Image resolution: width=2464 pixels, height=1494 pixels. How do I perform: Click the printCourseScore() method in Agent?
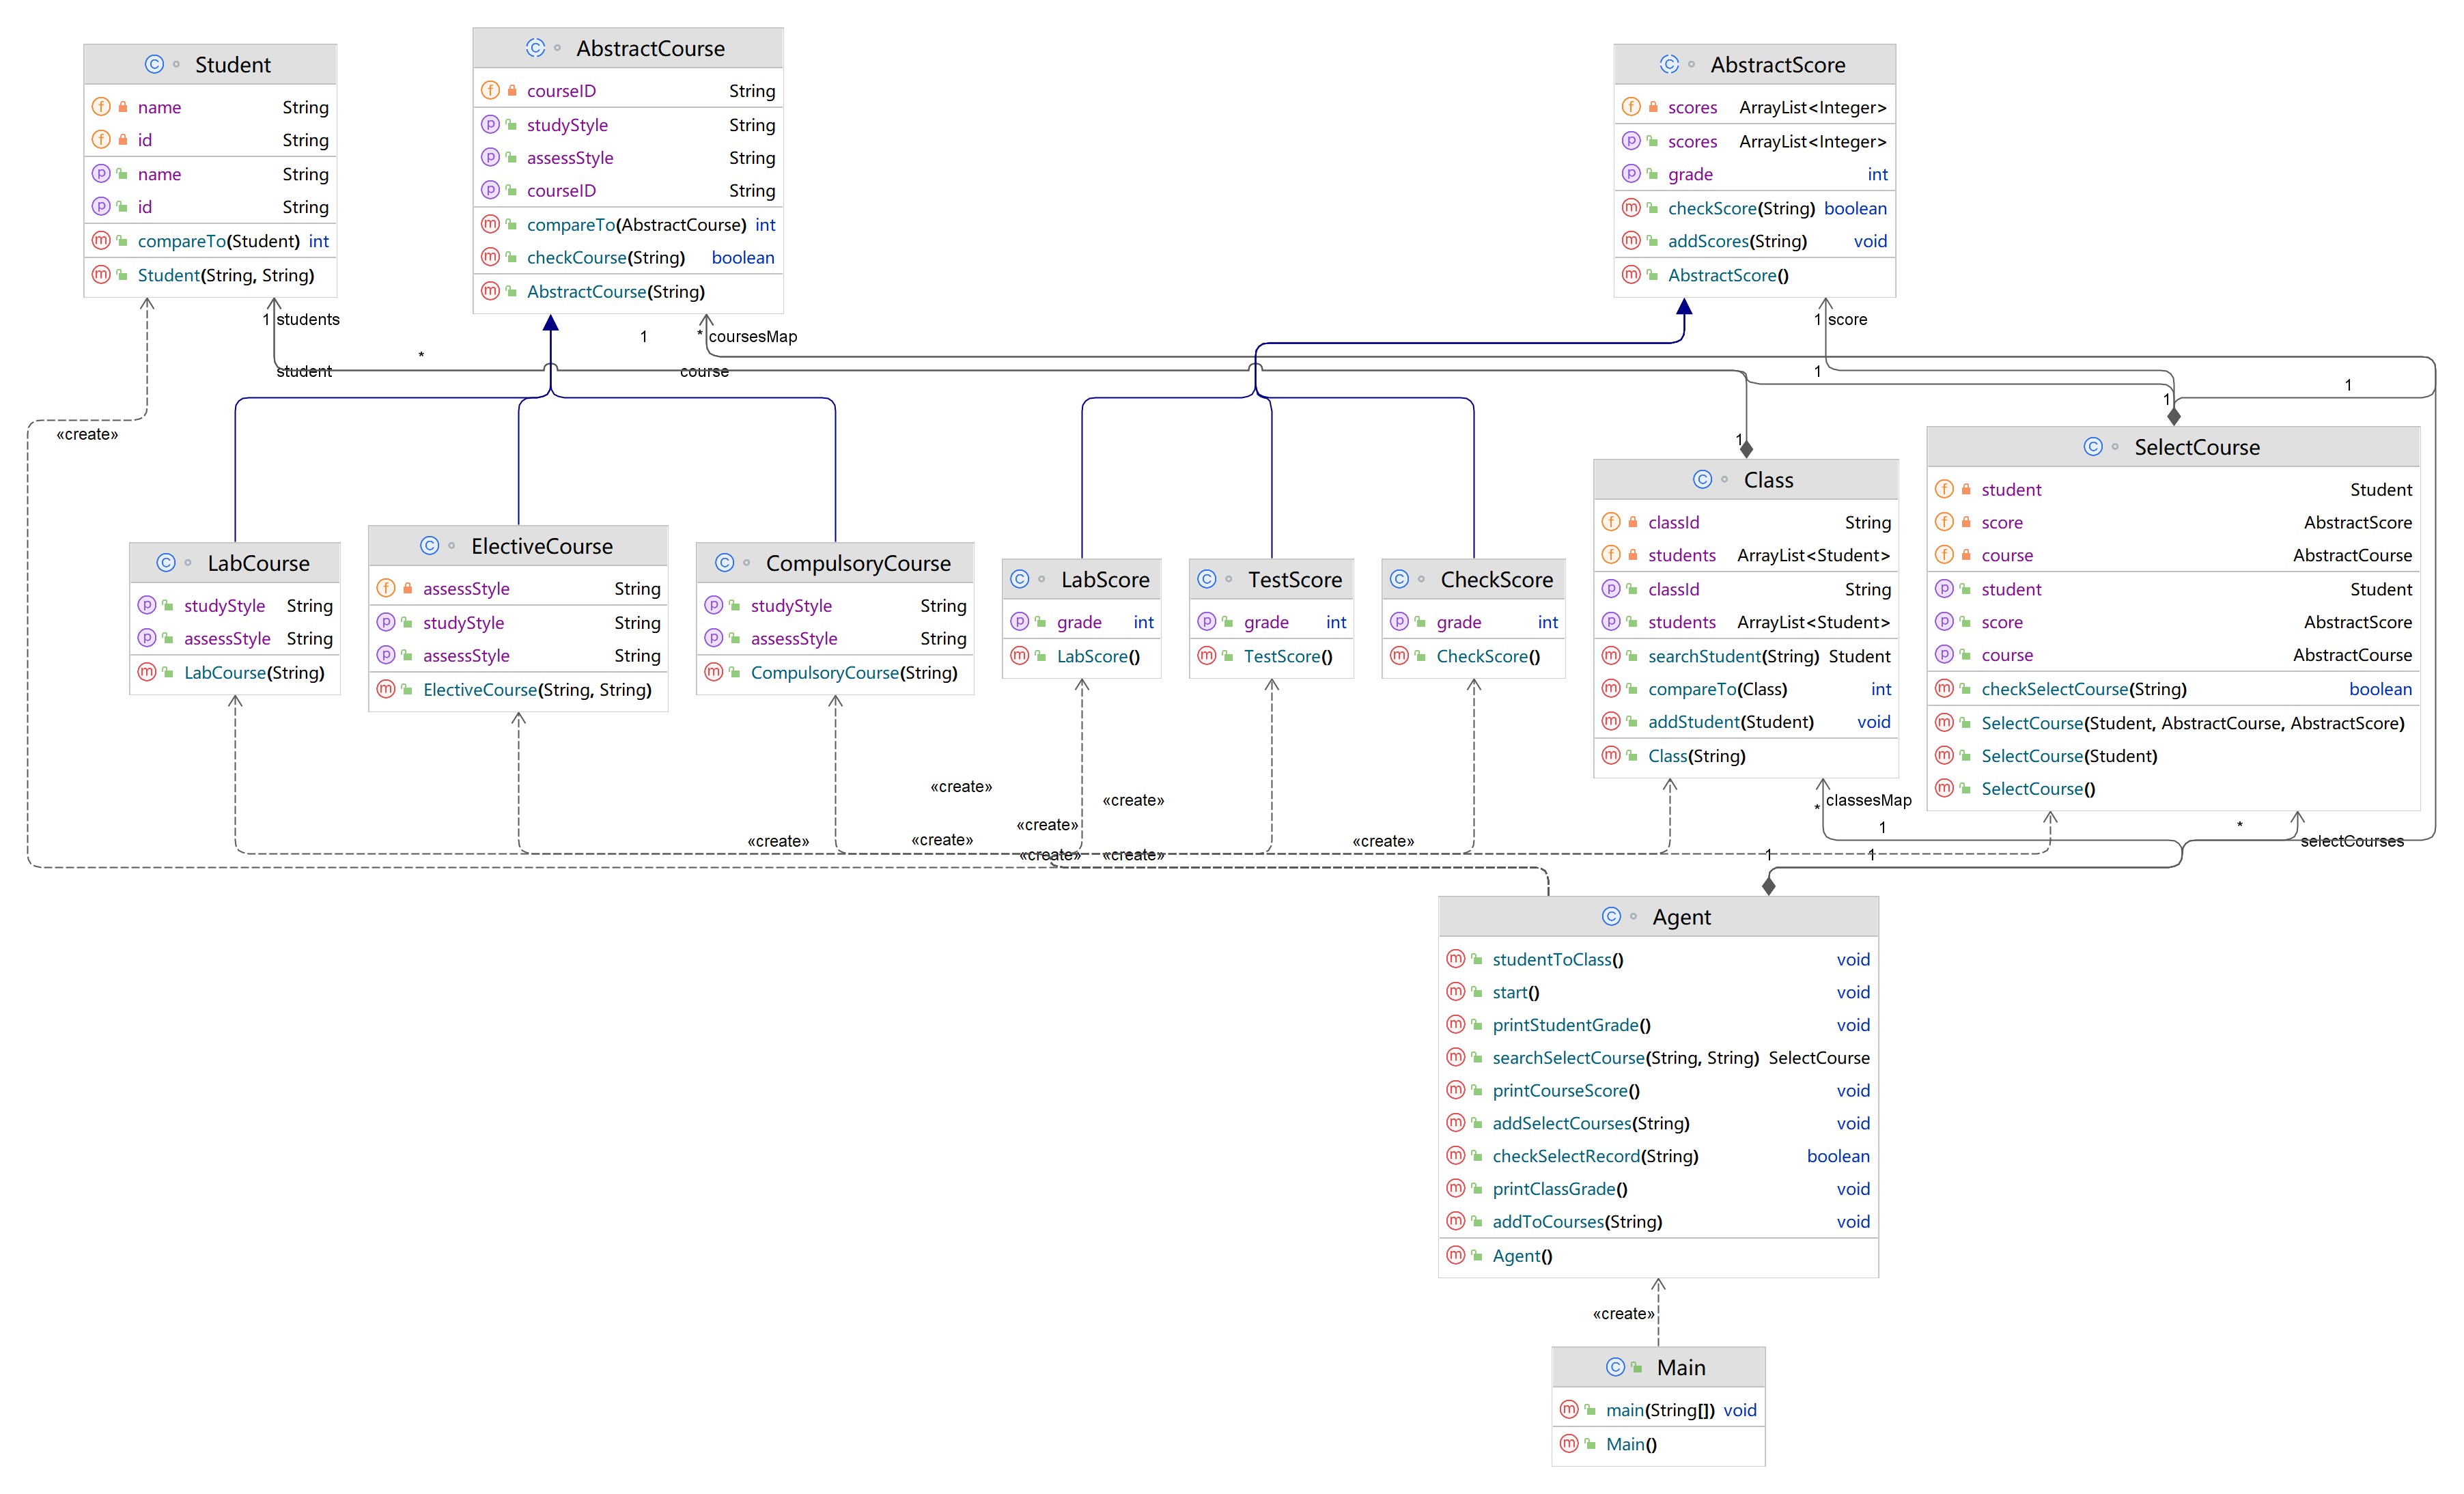tap(1565, 1090)
